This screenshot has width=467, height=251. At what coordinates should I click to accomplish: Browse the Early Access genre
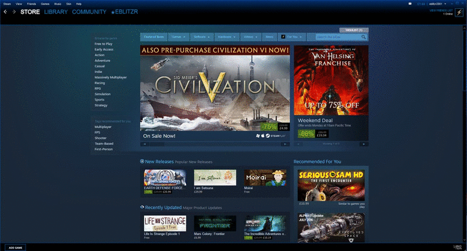tap(104, 50)
